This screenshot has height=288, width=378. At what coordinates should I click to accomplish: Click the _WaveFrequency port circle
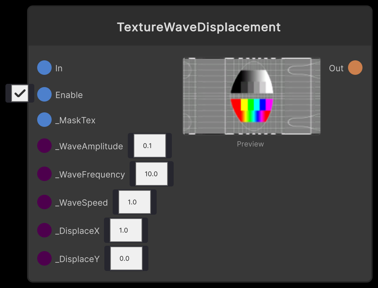pos(44,174)
